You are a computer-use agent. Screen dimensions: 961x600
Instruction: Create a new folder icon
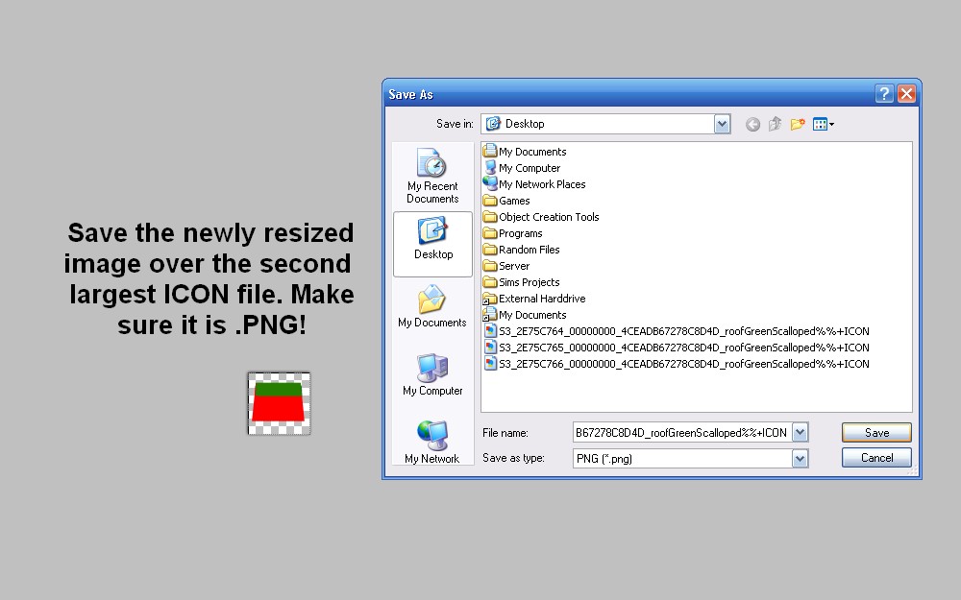click(x=798, y=124)
